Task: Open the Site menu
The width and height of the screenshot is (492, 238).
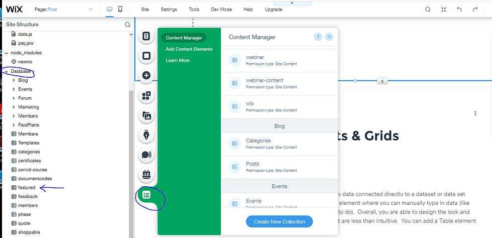Action: tap(145, 10)
